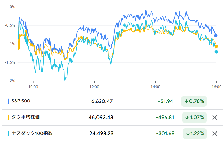Click the S&P 500 blue color marker

click(8, 101)
